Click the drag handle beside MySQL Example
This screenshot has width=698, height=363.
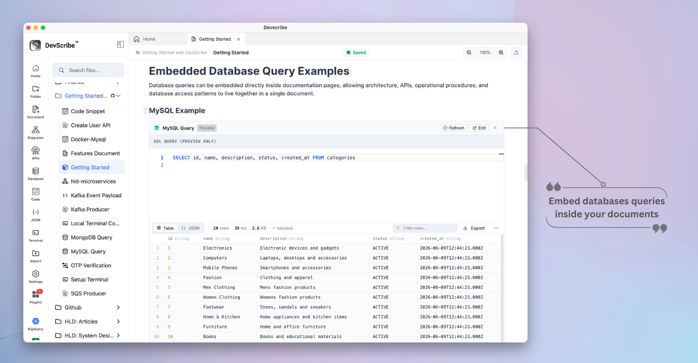[145, 111]
